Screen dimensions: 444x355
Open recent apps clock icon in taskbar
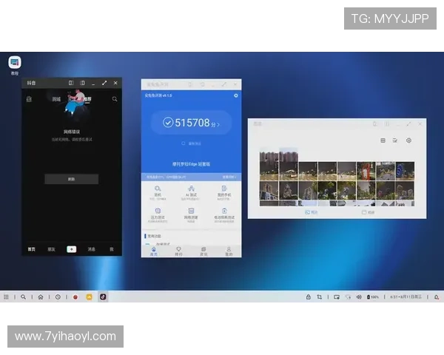click(x=58, y=297)
